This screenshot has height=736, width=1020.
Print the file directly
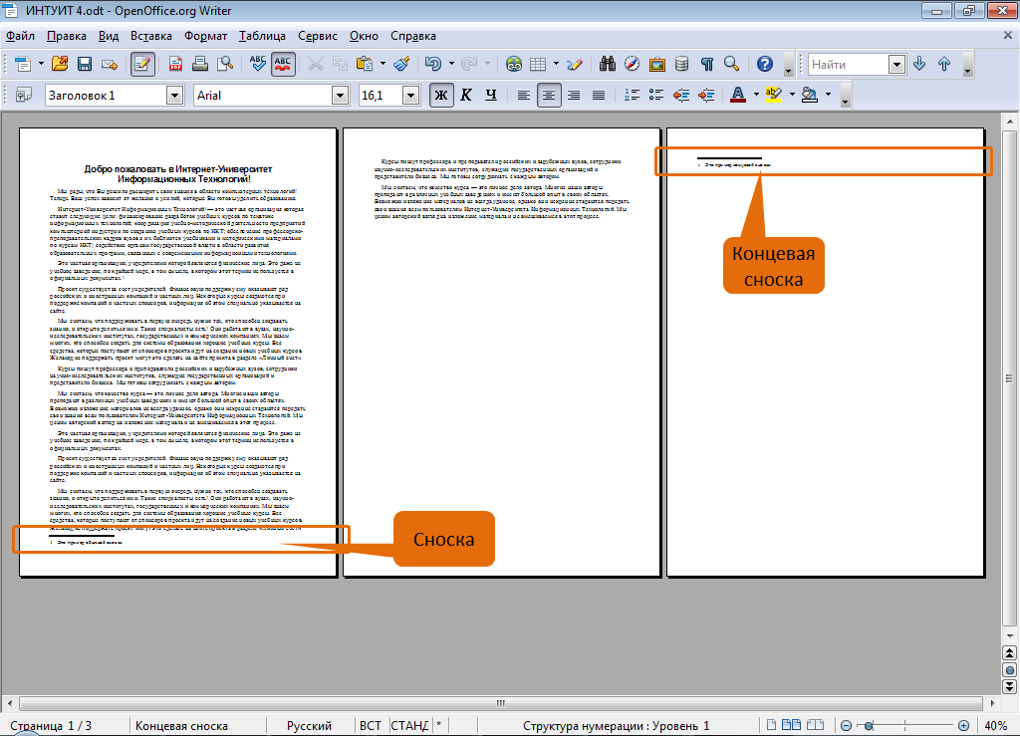pos(200,64)
